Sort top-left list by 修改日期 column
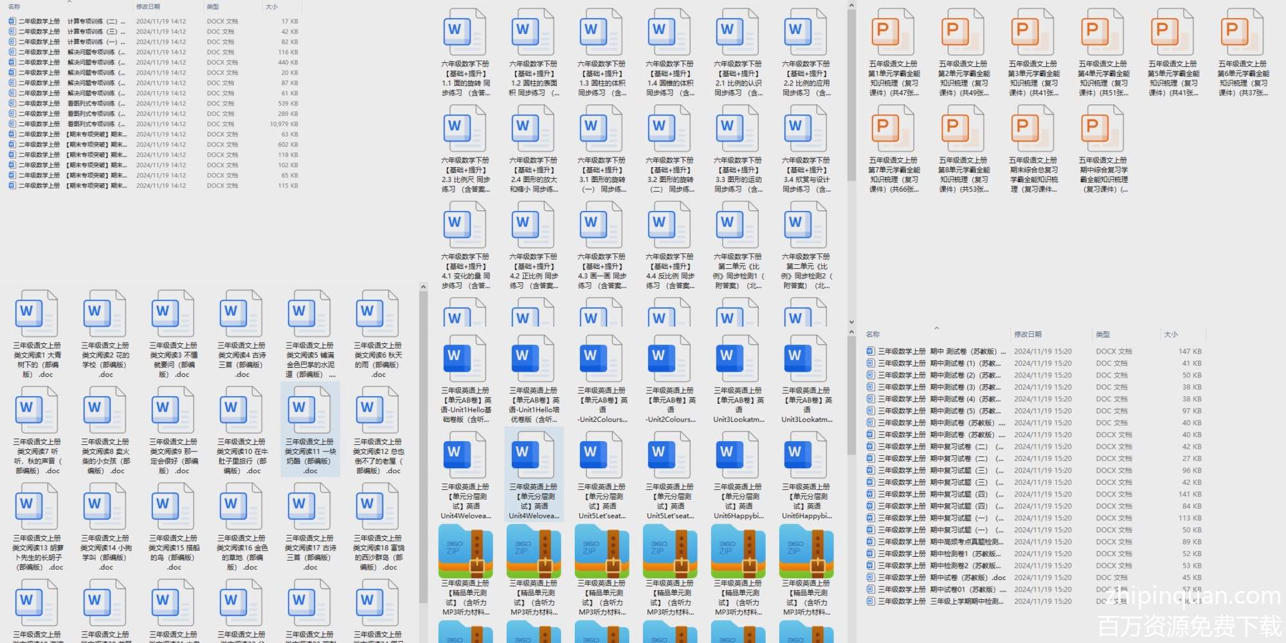1286x643 pixels. (x=148, y=6)
